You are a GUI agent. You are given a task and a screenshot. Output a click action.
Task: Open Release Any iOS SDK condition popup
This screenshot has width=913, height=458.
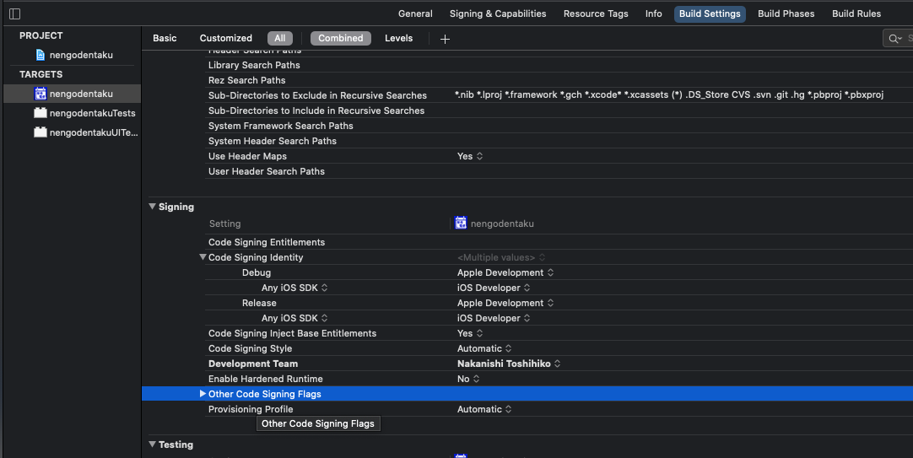(x=294, y=318)
